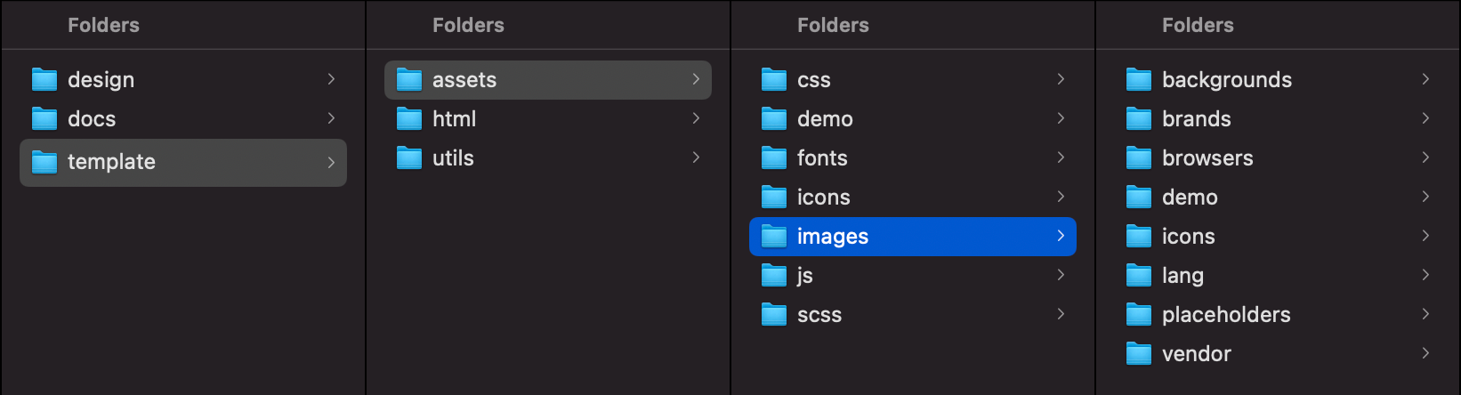Click the backgrounds folder icon

[1138, 80]
